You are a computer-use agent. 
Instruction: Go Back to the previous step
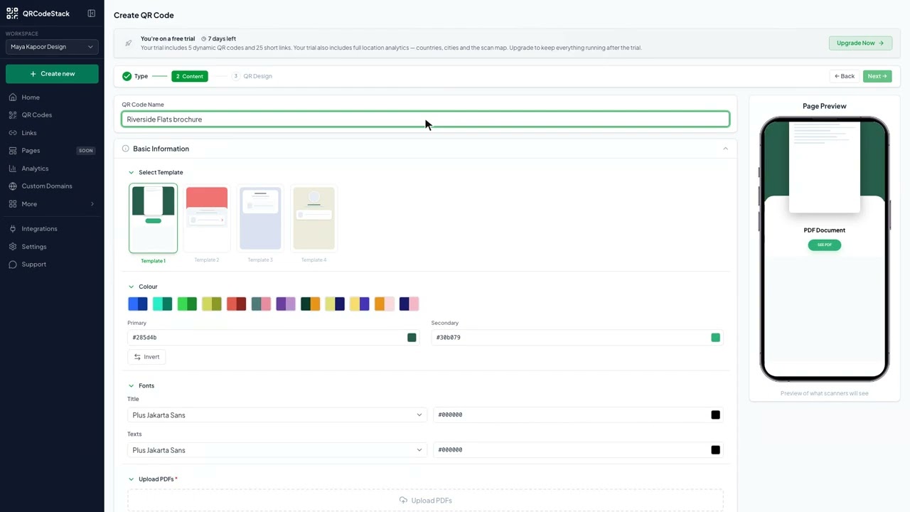(x=845, y=76)
